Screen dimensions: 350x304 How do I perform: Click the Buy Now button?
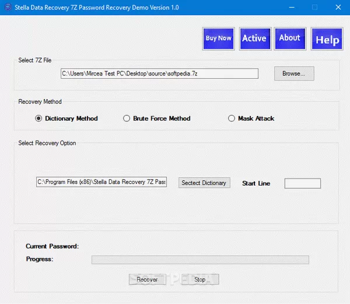click(218, 39)
